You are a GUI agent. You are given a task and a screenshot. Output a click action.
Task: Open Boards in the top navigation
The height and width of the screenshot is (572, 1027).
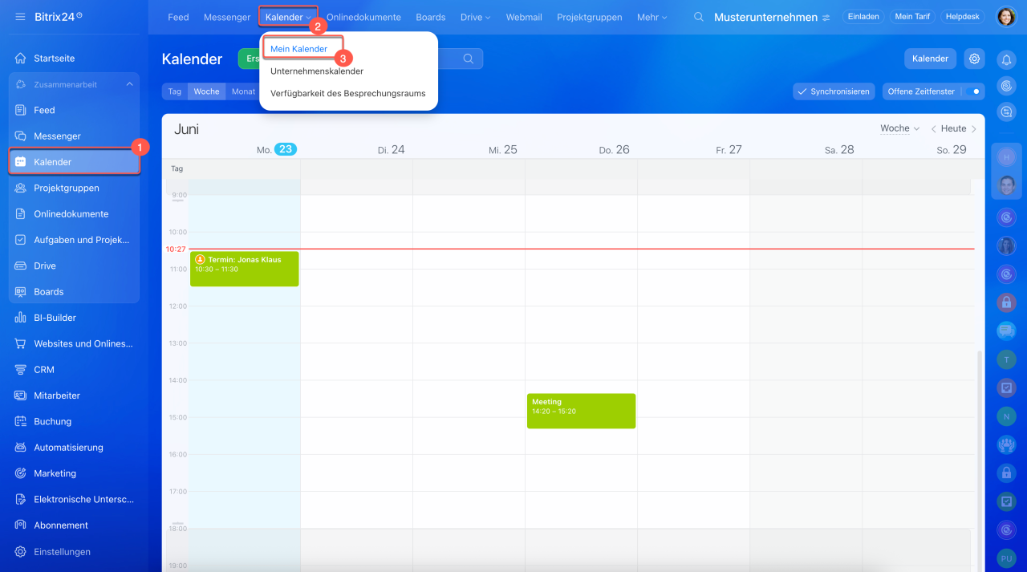[431, 17]
